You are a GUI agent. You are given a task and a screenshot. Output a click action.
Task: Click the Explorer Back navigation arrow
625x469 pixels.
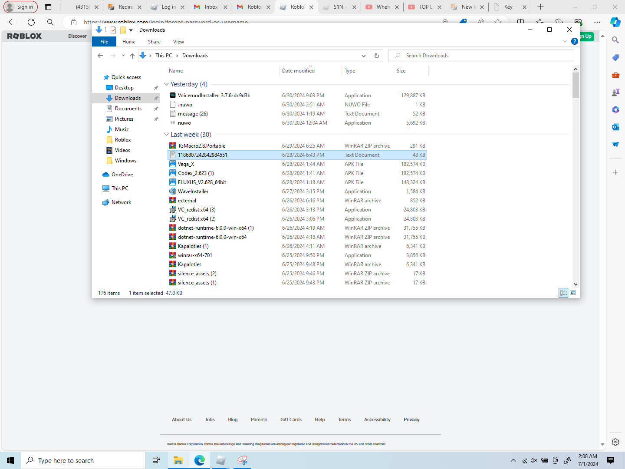[x=100, y=56]
